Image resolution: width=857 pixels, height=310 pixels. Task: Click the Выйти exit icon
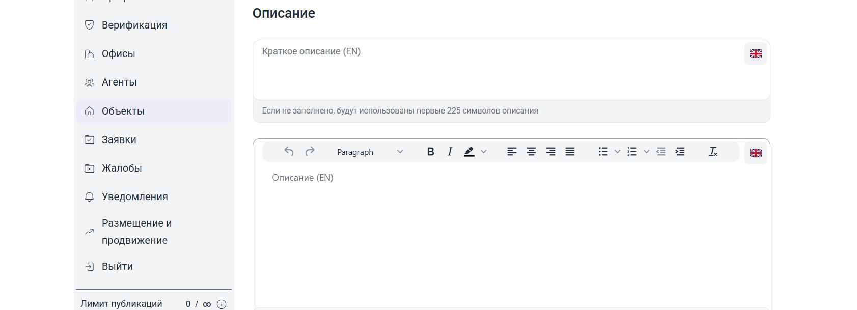coord(89,266)
